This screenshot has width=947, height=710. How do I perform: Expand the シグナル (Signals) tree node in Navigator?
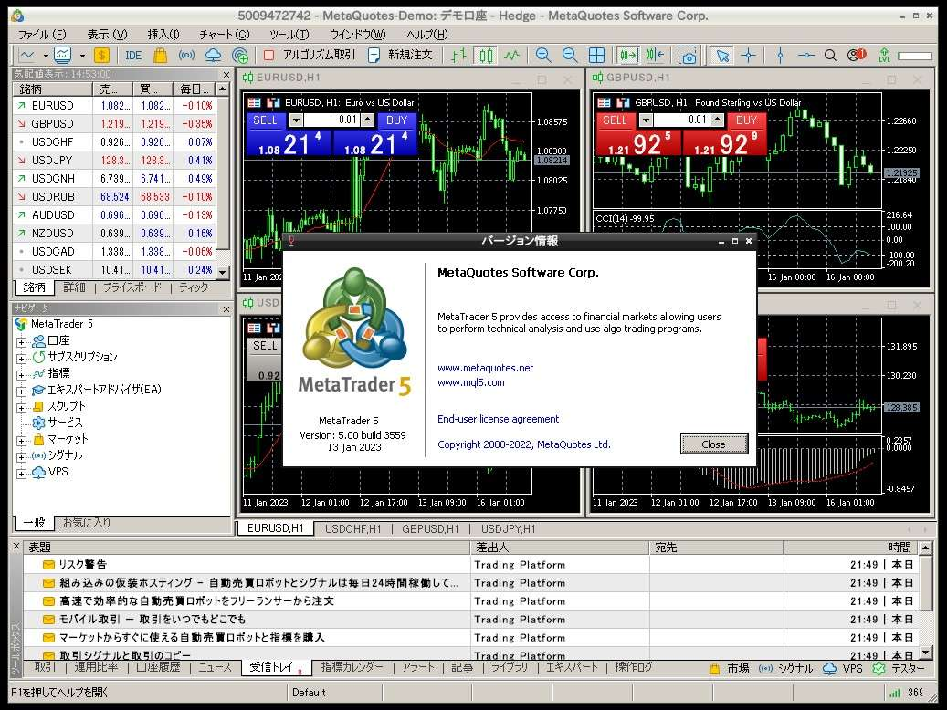21,457
